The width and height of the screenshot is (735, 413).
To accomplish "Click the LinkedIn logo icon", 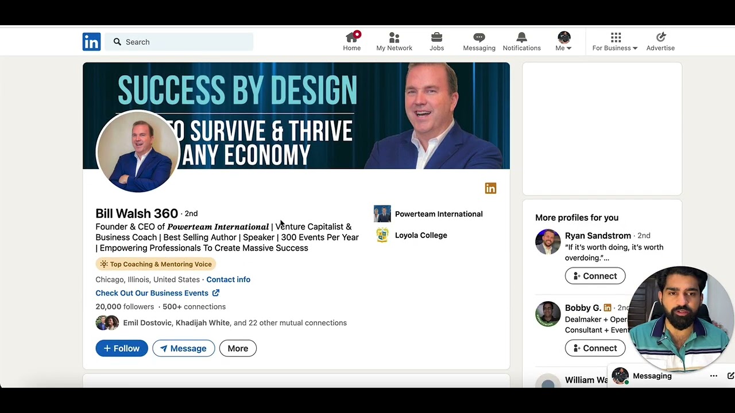I will [91, 42].
